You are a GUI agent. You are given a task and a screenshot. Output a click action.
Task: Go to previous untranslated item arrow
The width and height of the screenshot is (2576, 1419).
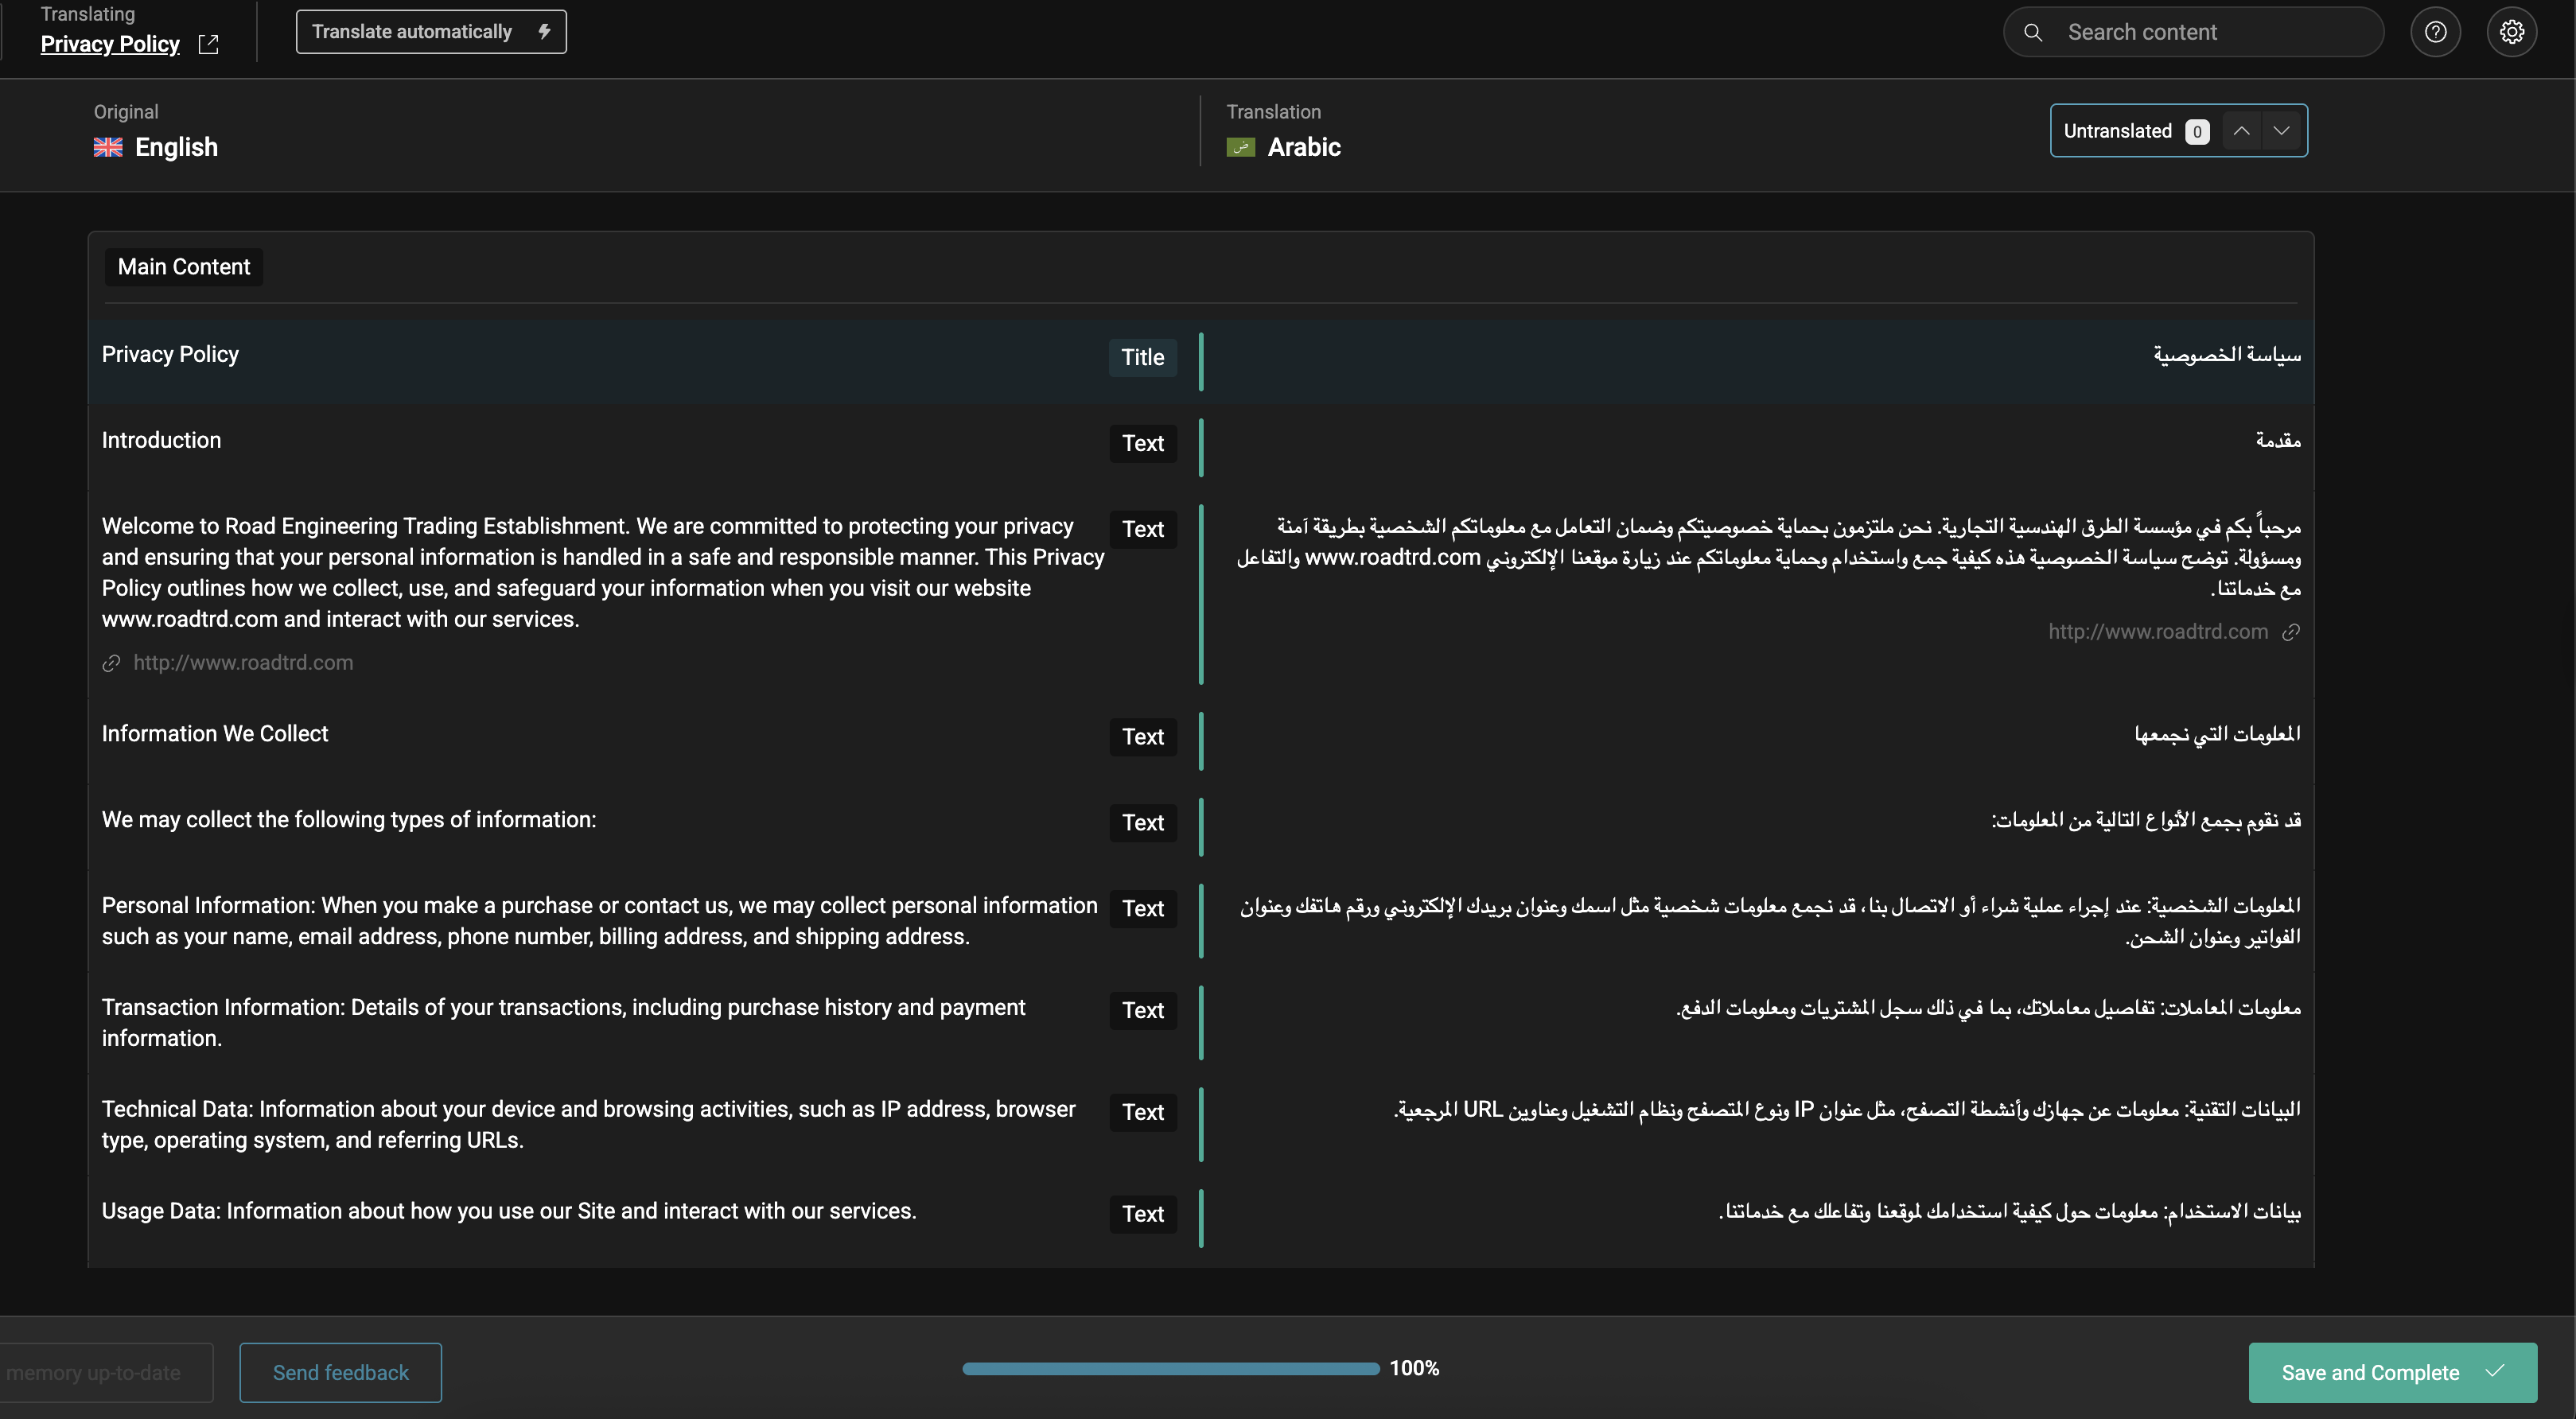point(2242,131)
